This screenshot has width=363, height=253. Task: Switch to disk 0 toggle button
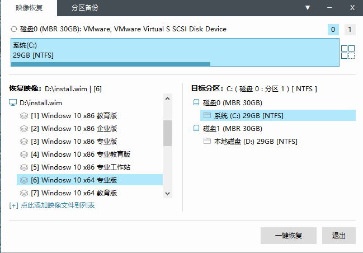coord(333,30)
